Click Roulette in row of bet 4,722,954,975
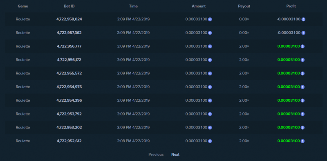Viewport: 327px width, 161px height. click(x=23, y=87)
